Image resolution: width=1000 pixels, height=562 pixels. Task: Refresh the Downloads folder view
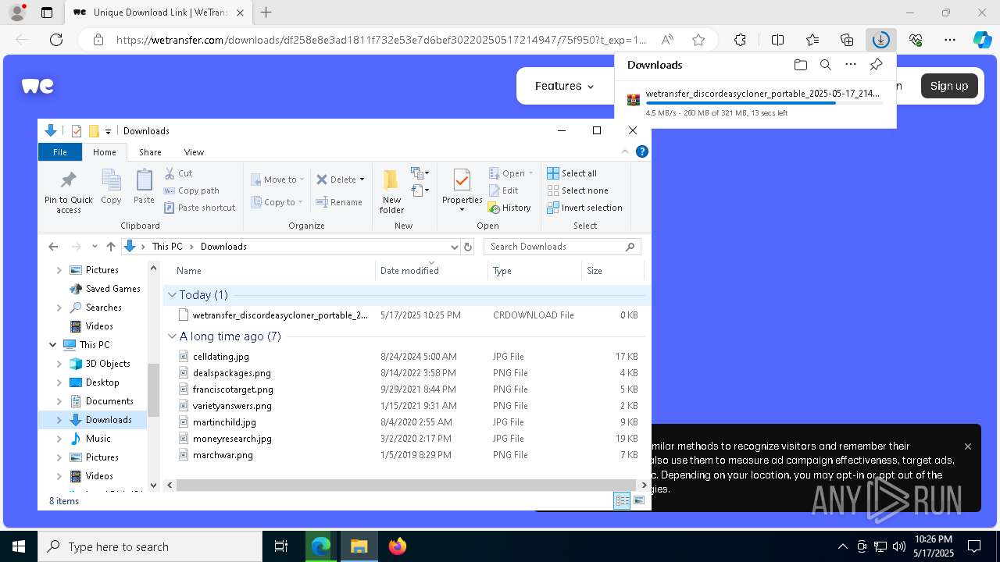point(468,247)
